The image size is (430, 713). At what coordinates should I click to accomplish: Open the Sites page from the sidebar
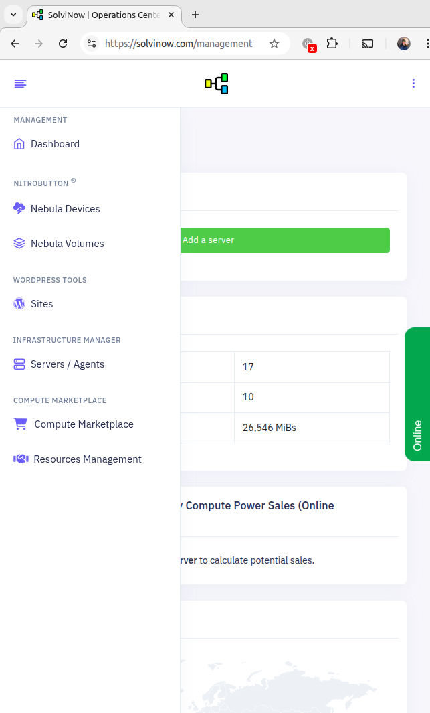coord(42,303)
